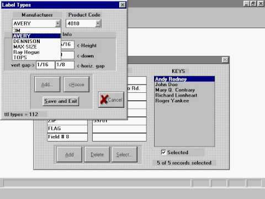Choose DENNISON manufacturer option
This screenshot has width=265, height=199.
(36, 41)
